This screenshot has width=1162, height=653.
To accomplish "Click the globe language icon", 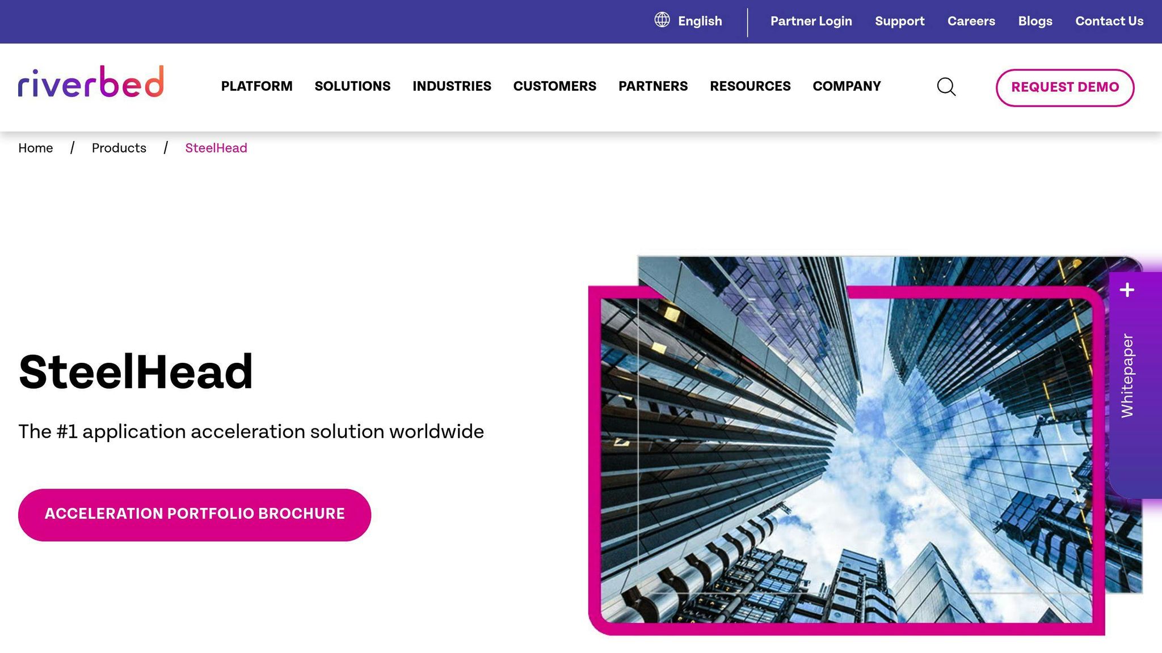I will pos(662,20).
